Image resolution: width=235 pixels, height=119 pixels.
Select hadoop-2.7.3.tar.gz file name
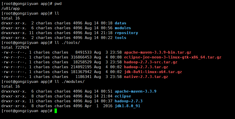click(146, 67)
